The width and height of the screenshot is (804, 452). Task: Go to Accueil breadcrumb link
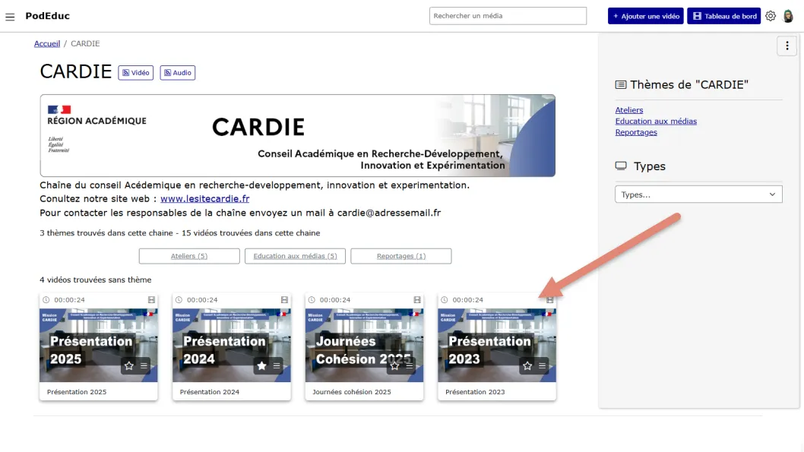(47, 43)
